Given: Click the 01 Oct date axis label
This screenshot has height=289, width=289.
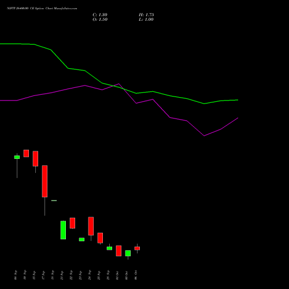Looking at the screenshot, I should (117, 275).
